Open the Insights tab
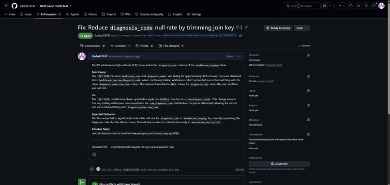This screenshot has width=390, height=185. 175,14
